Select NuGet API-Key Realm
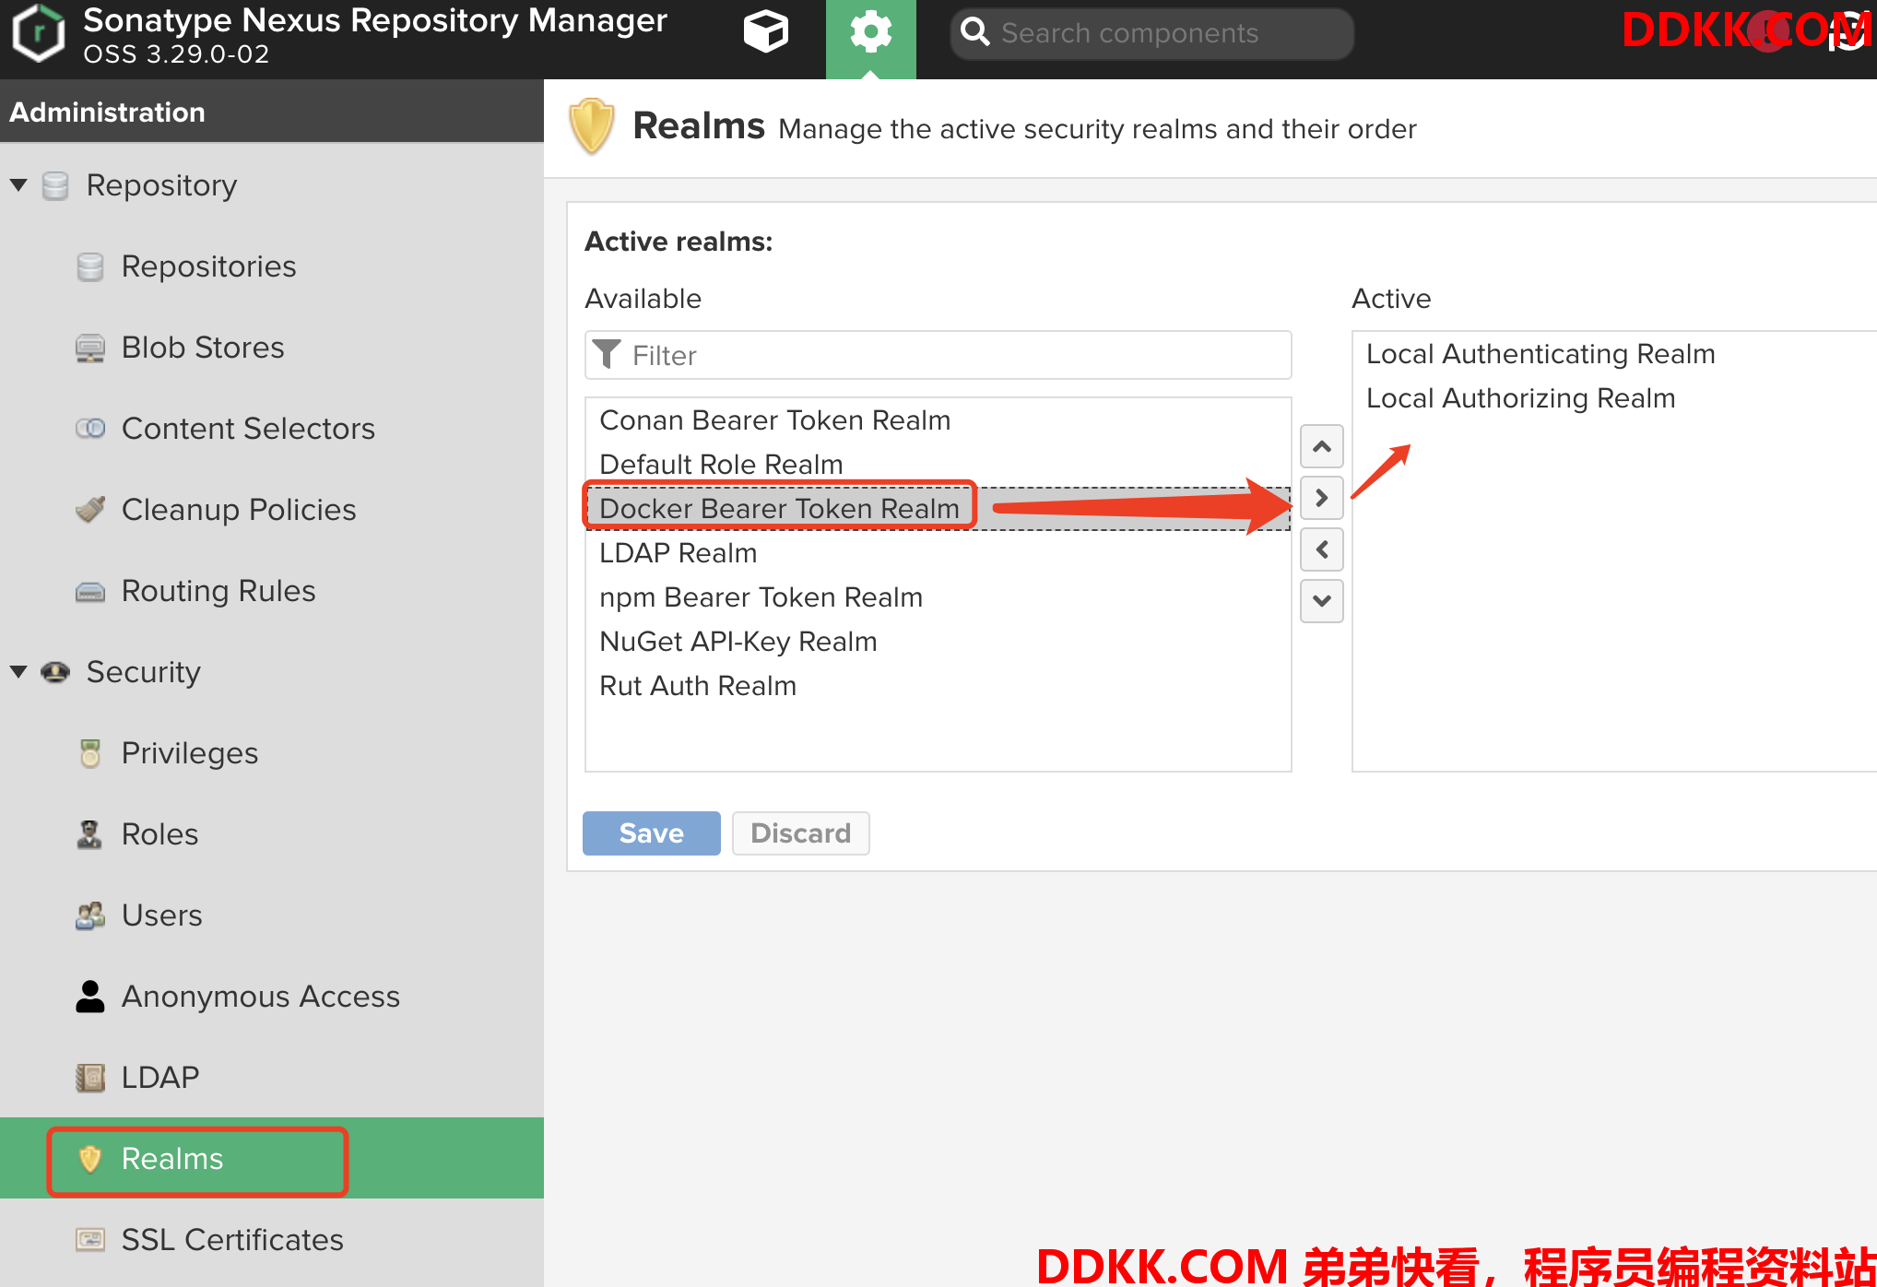 point(938,642)
